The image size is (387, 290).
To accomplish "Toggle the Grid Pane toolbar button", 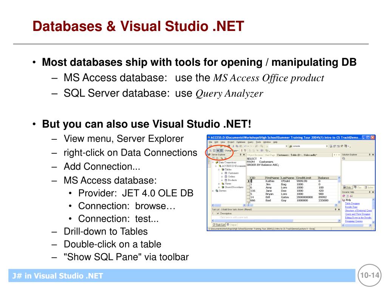I will [x=214, y=150].
